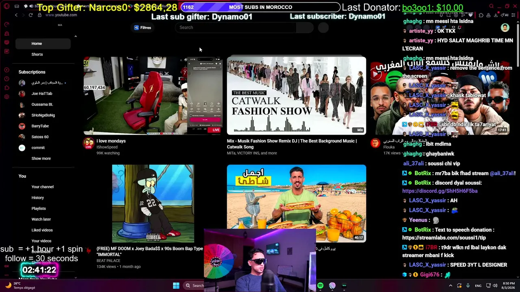
Task: Open BEAT PALACE channel avatar icon
Action: pos(88,251)
